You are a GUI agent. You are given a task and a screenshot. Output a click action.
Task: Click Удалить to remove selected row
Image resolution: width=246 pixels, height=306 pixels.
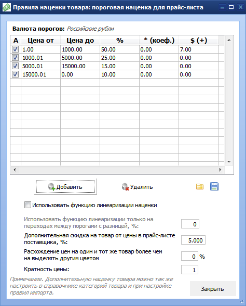[x=137, y=187]
